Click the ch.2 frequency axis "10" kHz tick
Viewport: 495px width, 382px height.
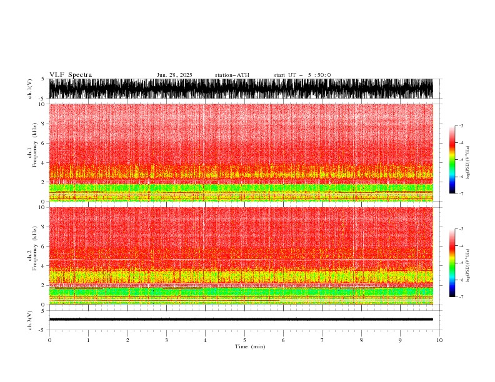(42, 207)
